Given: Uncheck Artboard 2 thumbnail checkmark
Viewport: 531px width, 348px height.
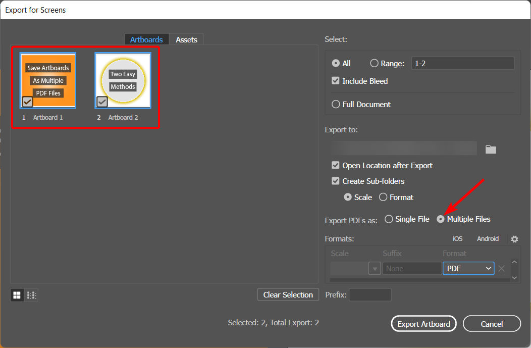Looking at the screenshot, I should pyautogui.click(x=102, y=102).
